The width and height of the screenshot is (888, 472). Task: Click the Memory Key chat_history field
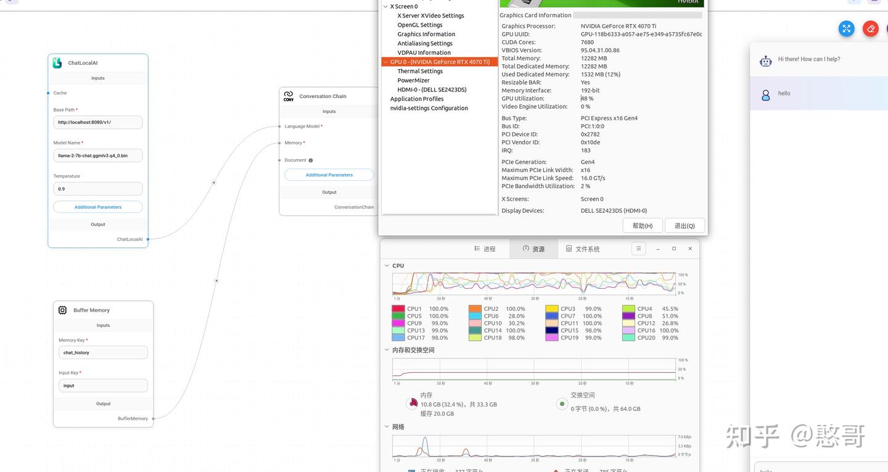point(103,353)
